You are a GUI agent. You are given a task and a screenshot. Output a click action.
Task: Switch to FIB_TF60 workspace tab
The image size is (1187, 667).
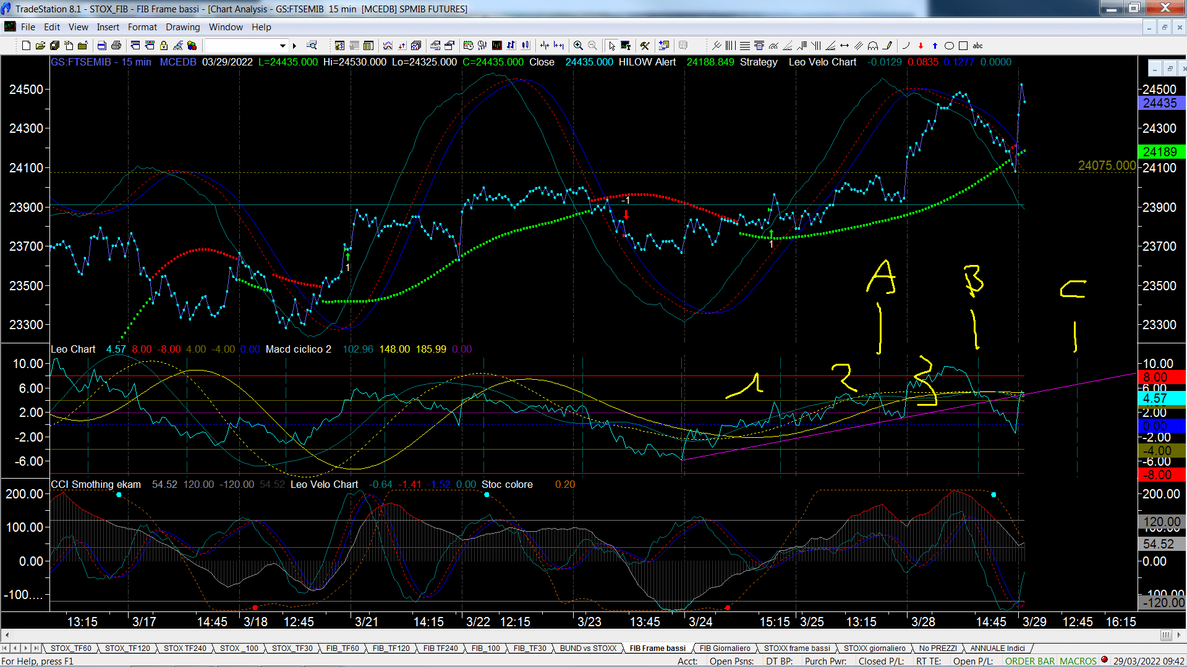[342, 648]
